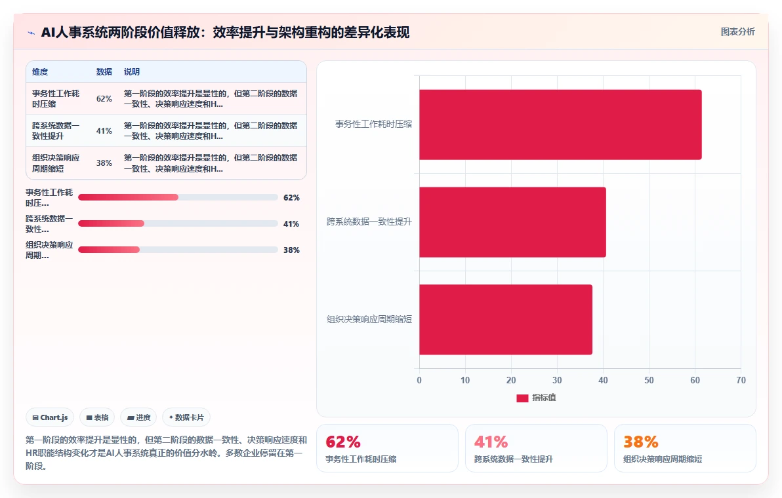Click the summary paragraph below the tags

(166, 453)
